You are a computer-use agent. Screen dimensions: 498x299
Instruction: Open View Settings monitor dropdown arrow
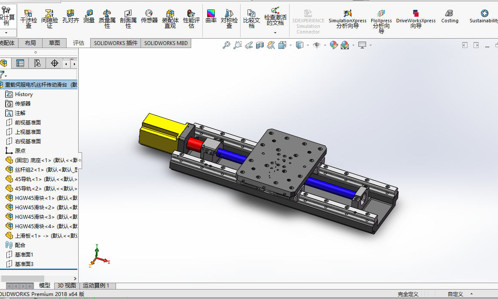(370, 45)
